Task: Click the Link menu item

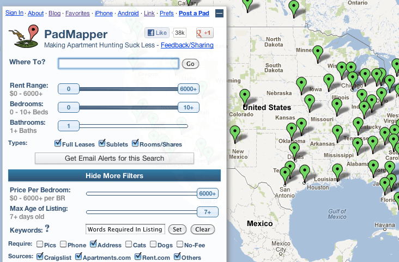Action: (x=149, y=13)
